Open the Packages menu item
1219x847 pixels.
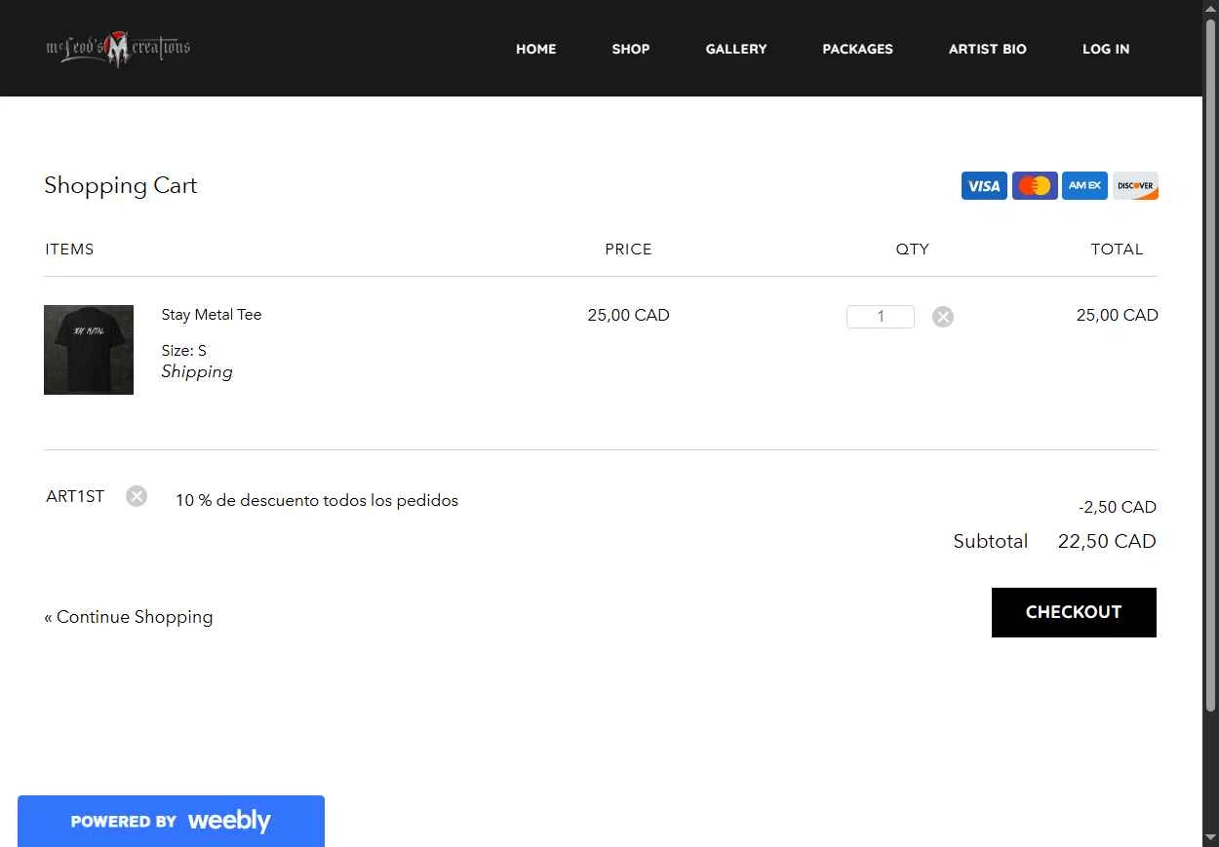click(x=858, y=49)
